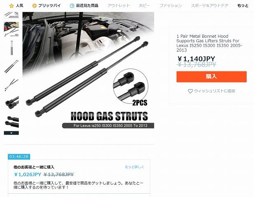This screenshot has width=254, height=197.
Task: Click the orange ブリッツバイ icon
Action: point(34,6)
